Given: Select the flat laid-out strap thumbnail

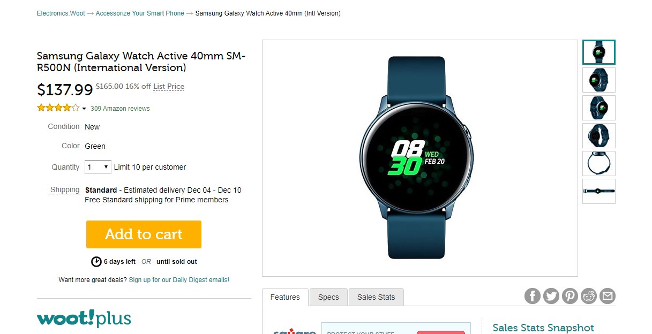Looking at the screenshot, I should (x=599, y=191).
